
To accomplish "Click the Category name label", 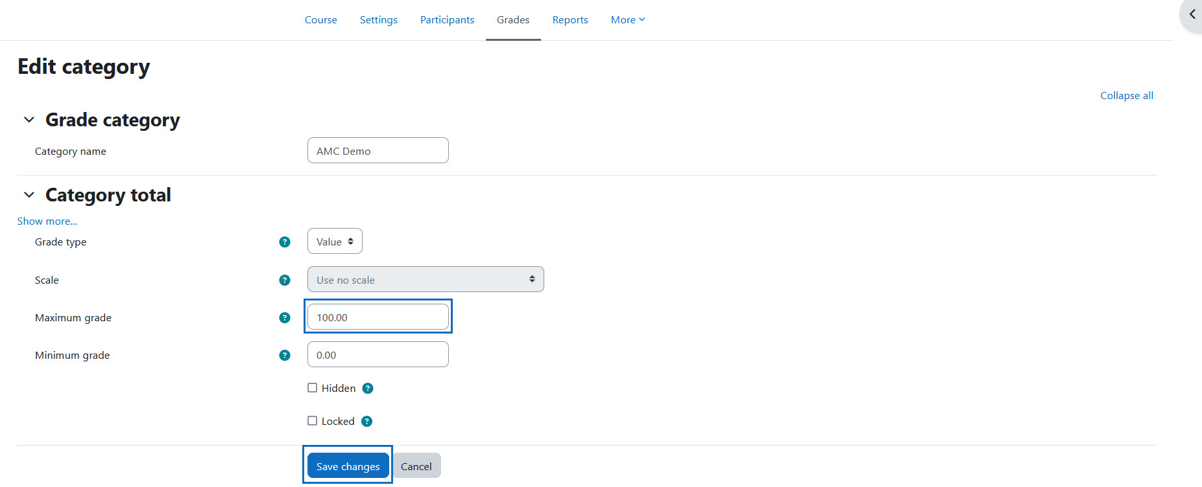I will point(71,151).
